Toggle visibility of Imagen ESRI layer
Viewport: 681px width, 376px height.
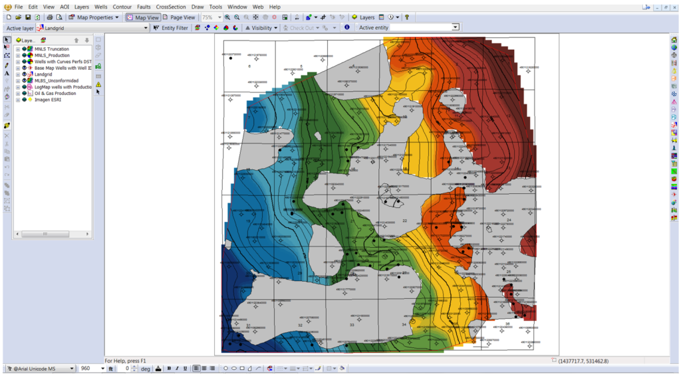[x=25, y=100]
